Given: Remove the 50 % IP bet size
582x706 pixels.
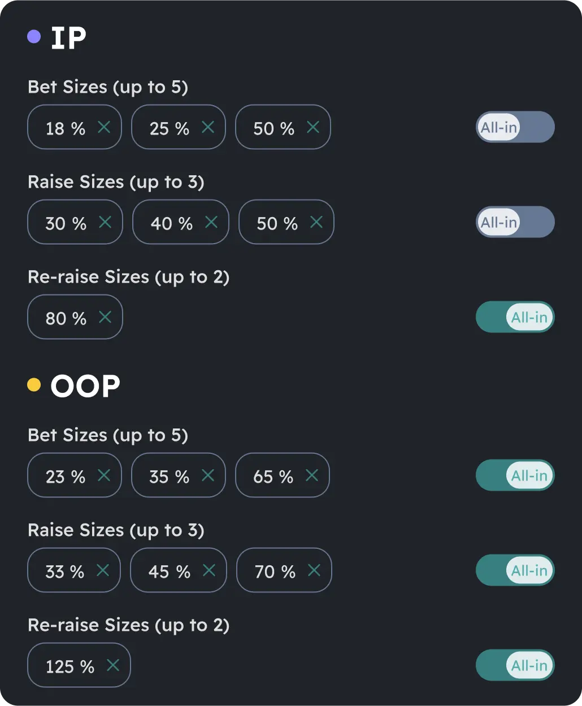Looking at the screenshot, I should tap(312, 127).
